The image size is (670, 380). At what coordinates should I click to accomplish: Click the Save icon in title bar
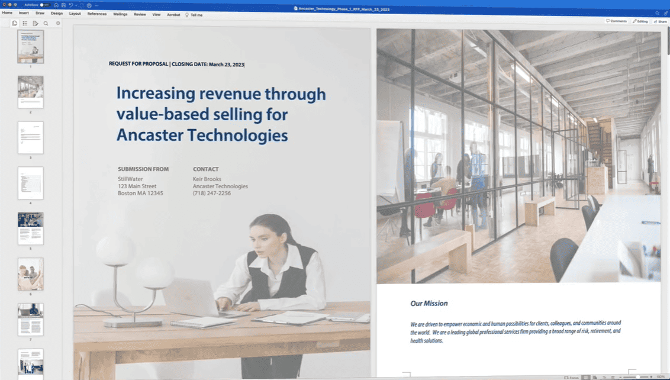64,5
